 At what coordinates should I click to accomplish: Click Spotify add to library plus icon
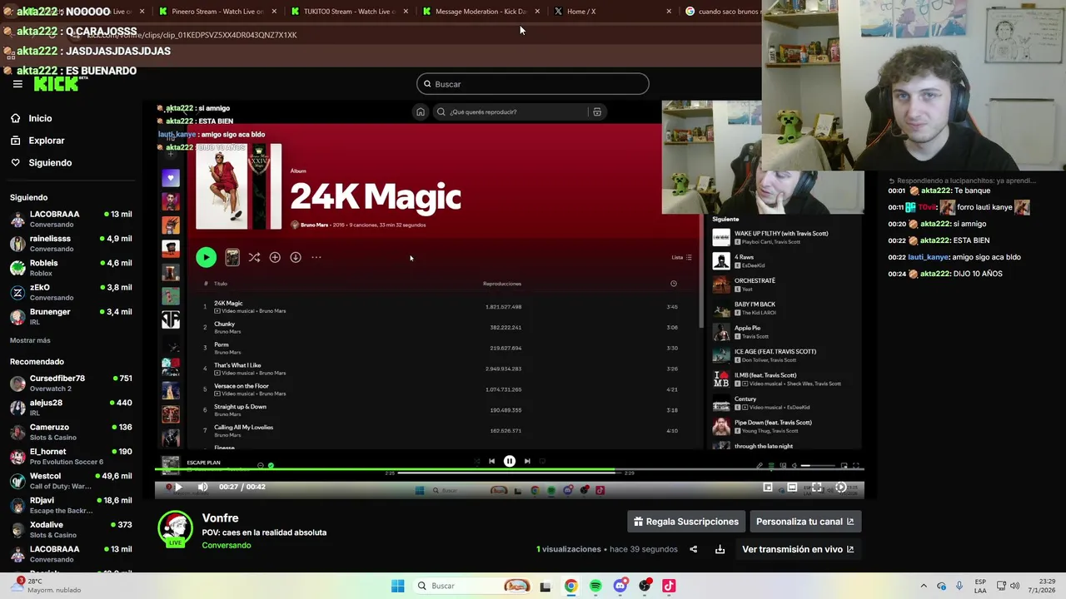[275, 257]
